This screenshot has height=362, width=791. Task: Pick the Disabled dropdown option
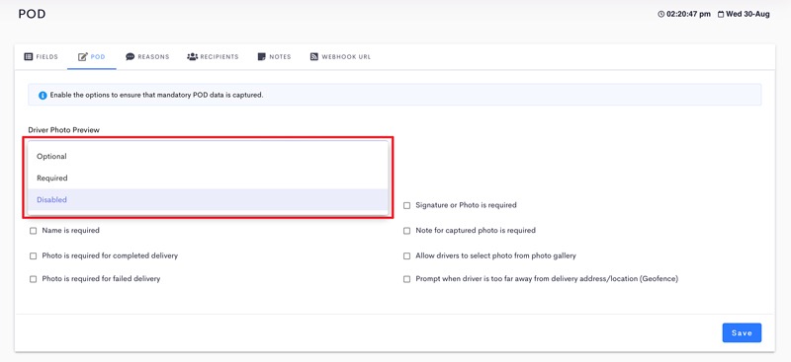click(208, 200)
